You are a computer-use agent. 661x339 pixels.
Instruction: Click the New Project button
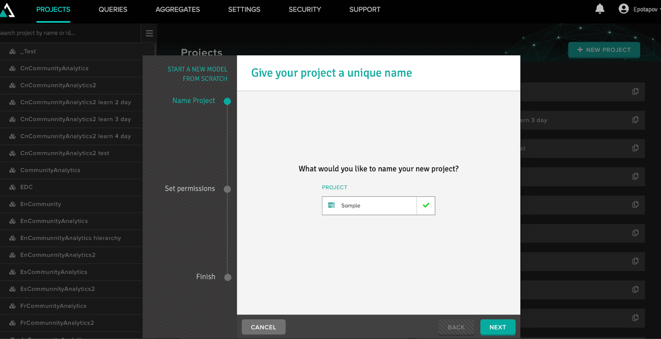(x=604, y=50)
